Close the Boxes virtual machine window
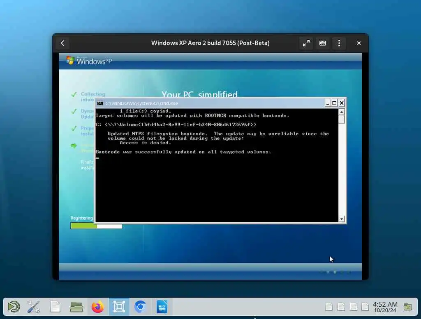This screenshot has height=319, width=421. tap(359, 43)
